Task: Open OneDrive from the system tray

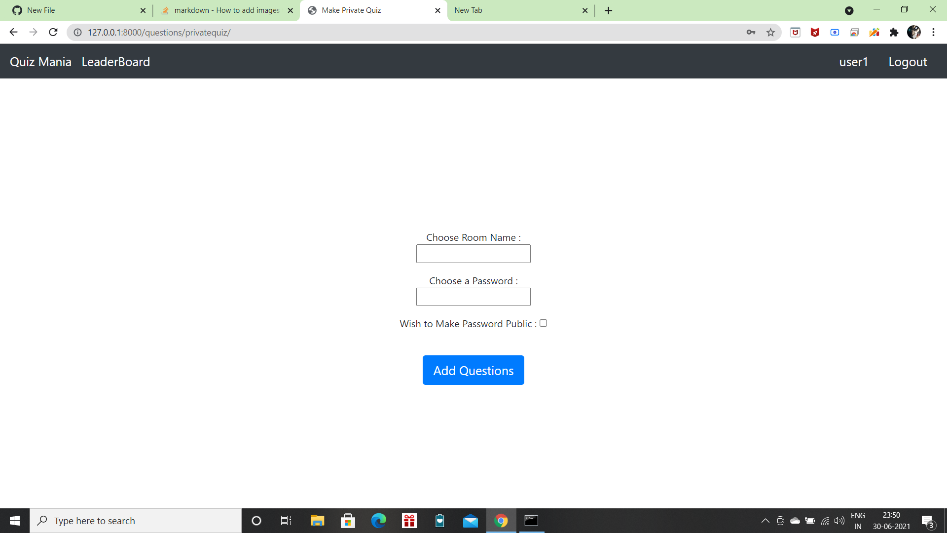Action: [x=795, y=520]
